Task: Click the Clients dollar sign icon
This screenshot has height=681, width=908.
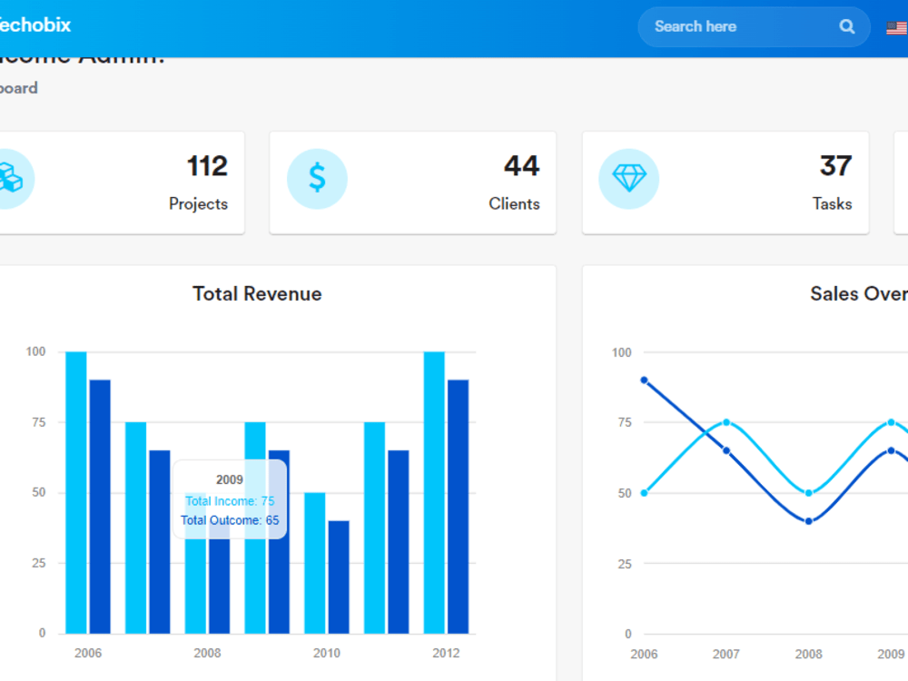Action: [x=317, y=178]
